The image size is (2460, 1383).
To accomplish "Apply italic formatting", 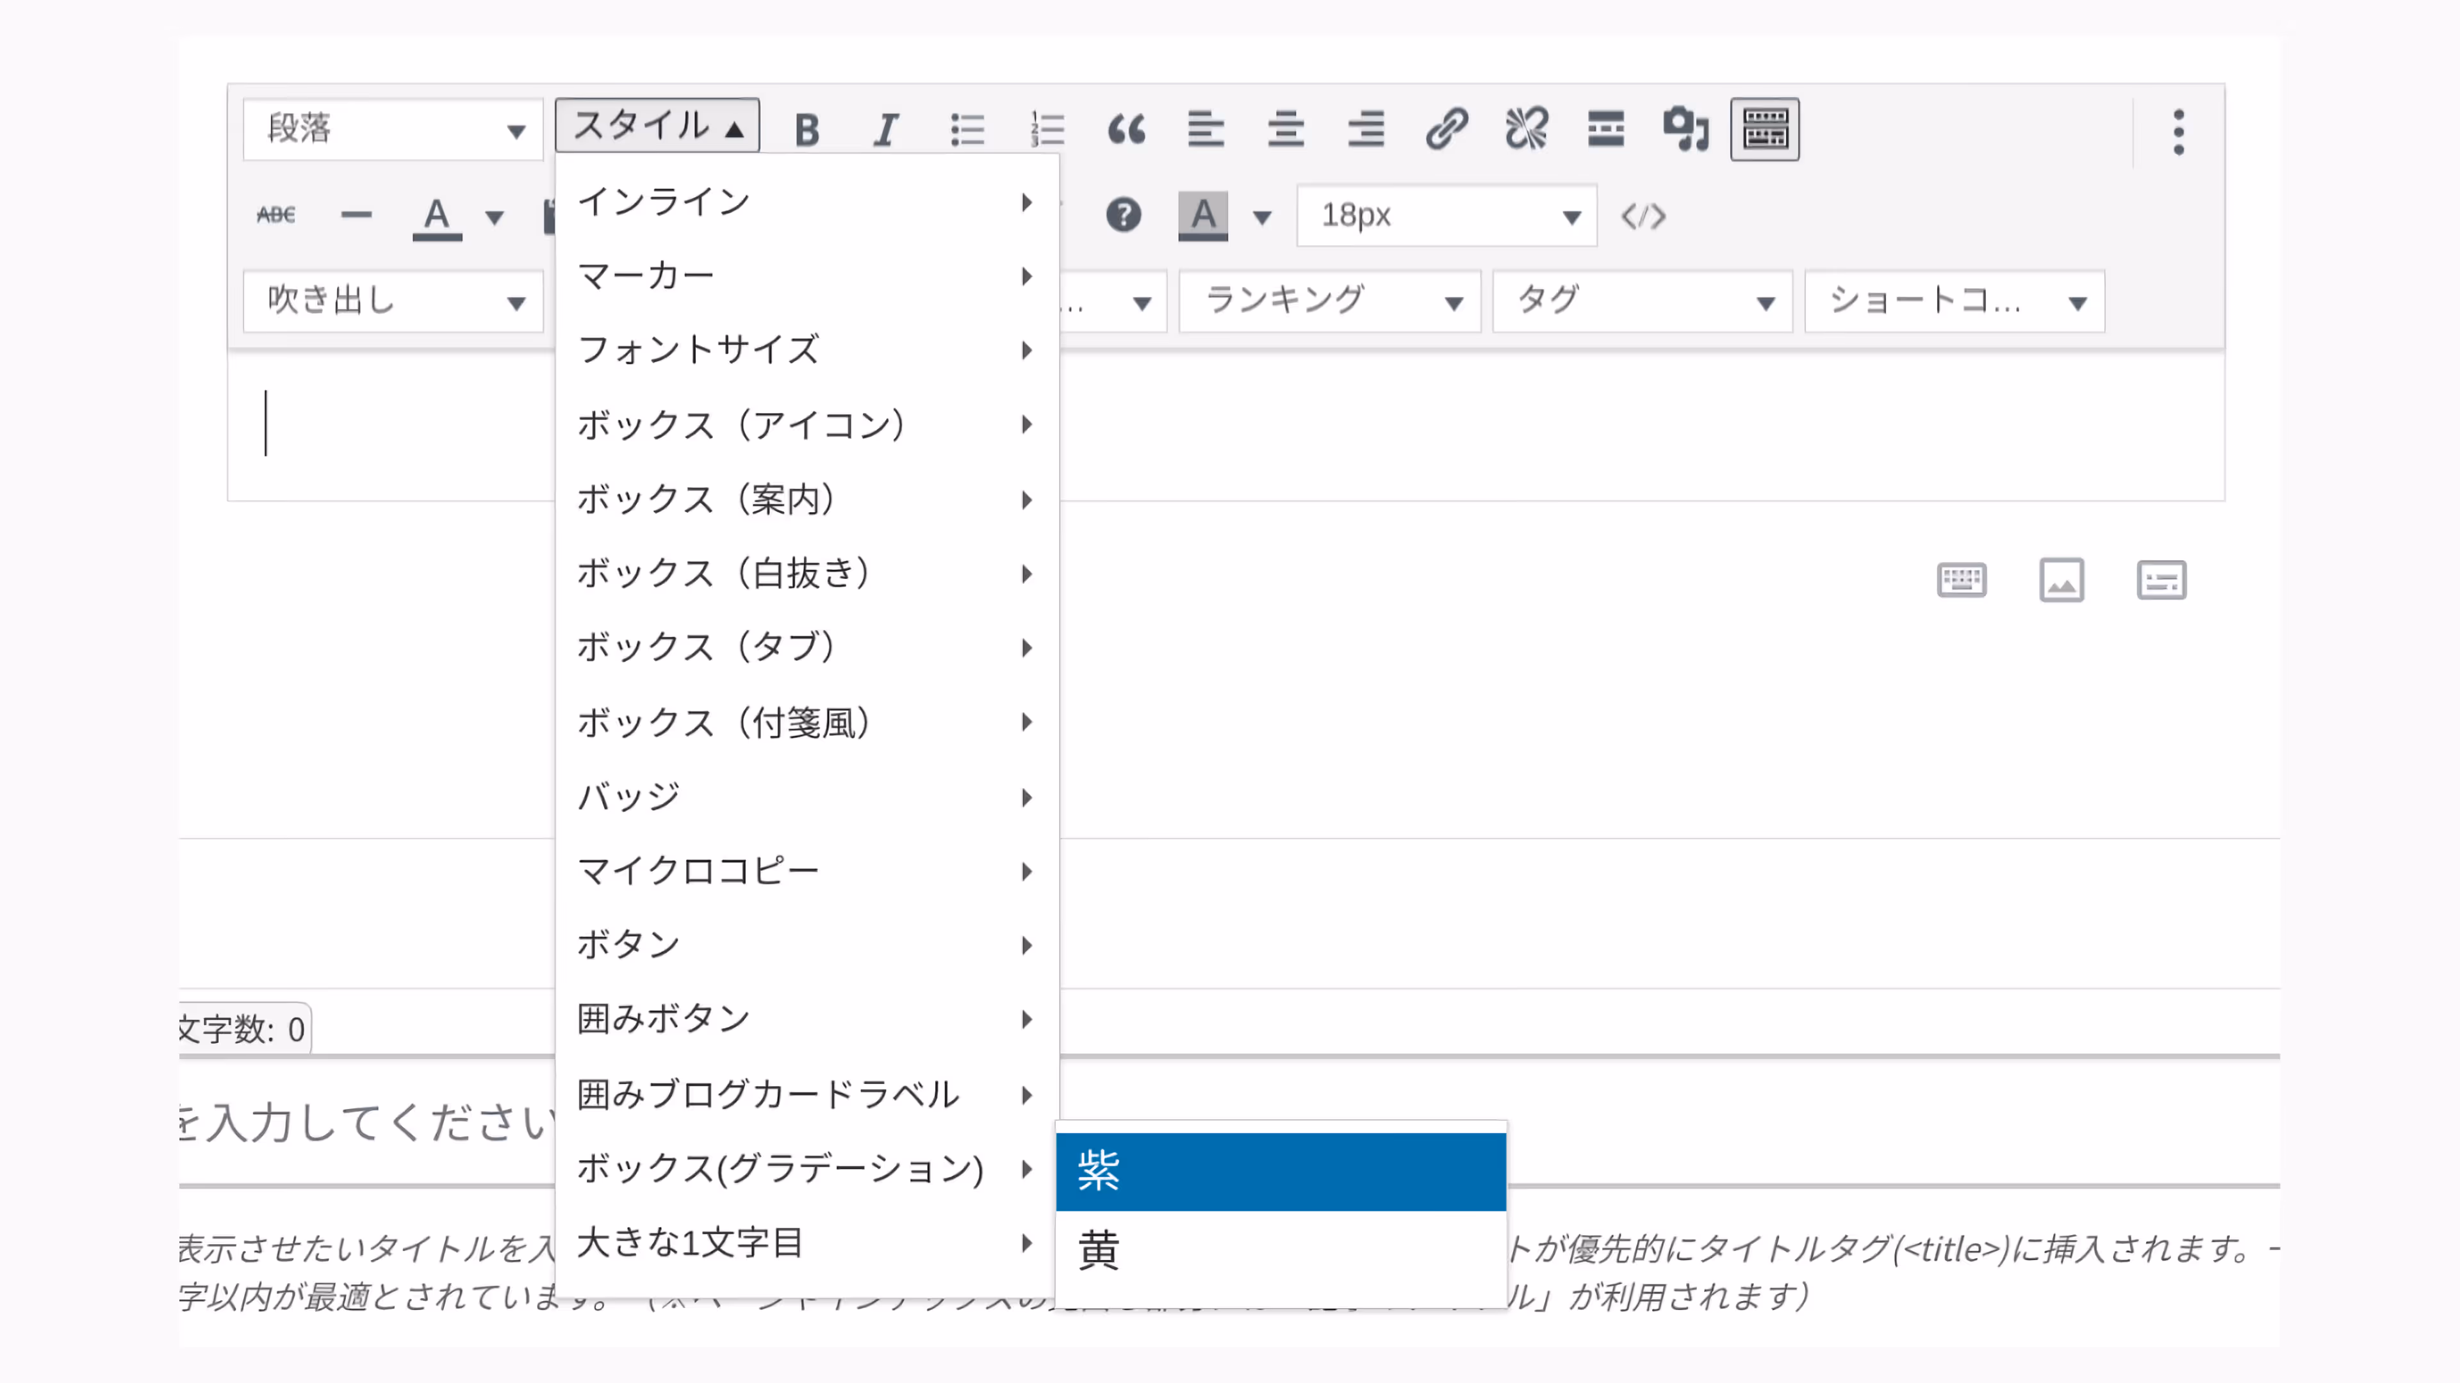I will pos(886,129).
